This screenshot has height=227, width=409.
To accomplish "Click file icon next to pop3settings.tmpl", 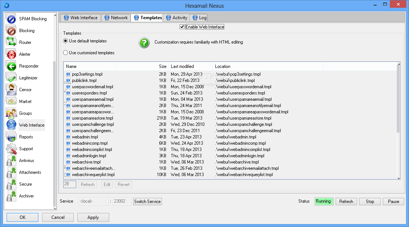I will (68, 74).
